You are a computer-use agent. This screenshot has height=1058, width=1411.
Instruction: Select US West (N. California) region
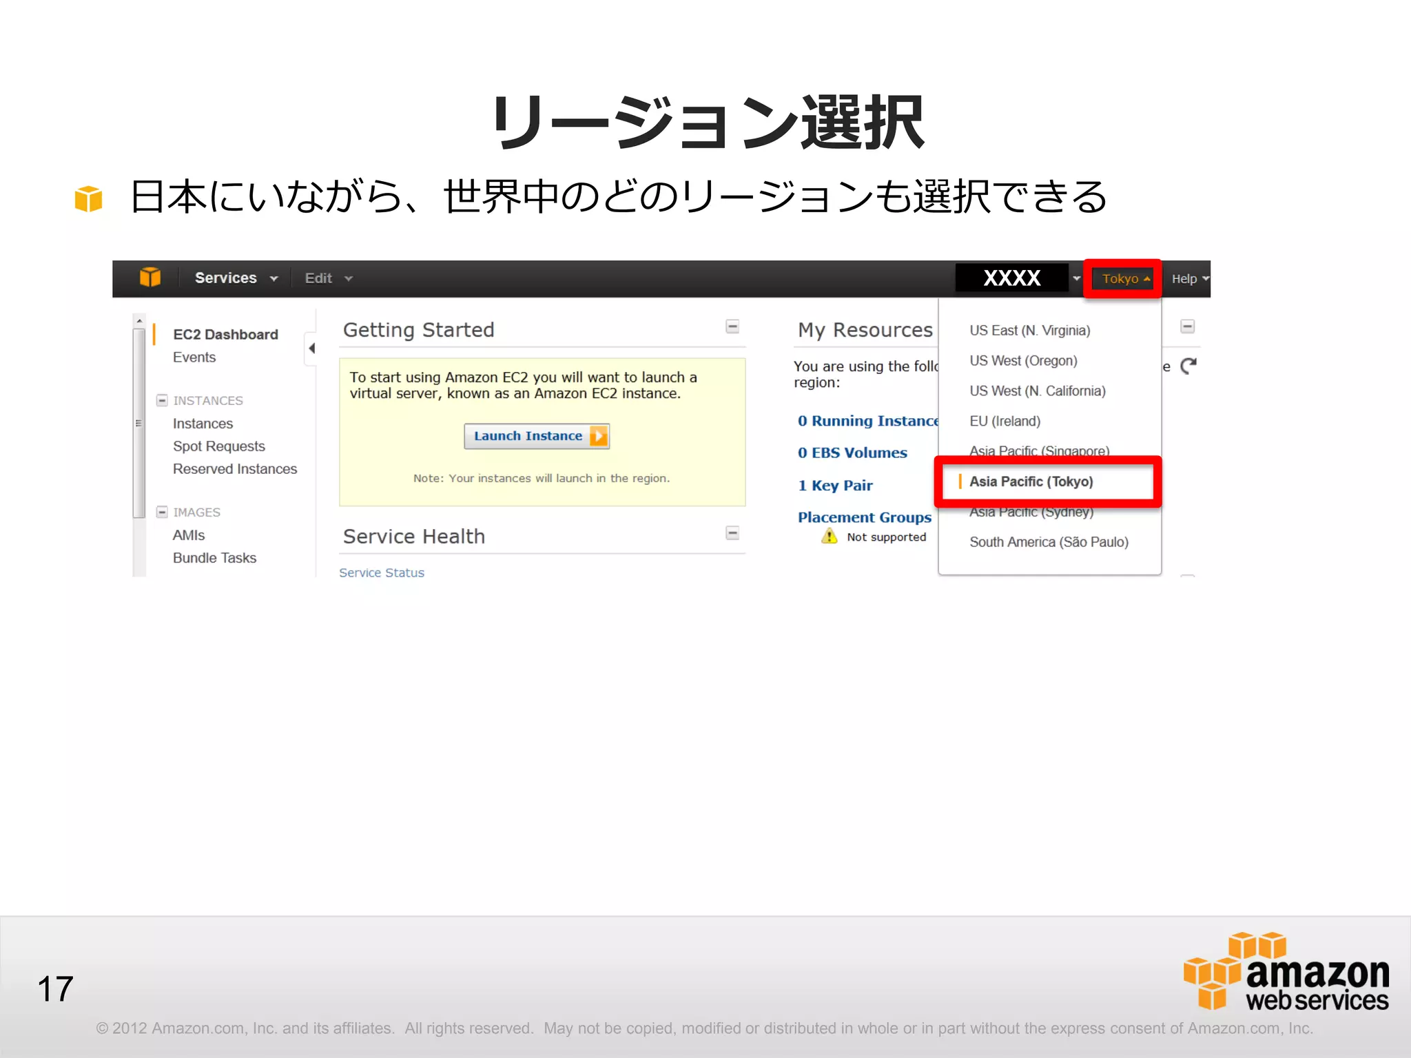(x=1038, y=391)
